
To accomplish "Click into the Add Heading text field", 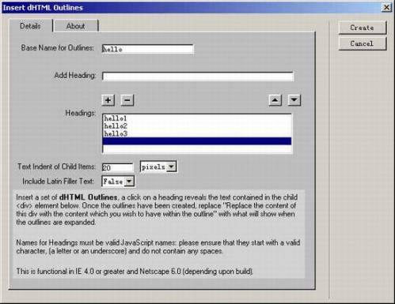I will tap(198, 77).
